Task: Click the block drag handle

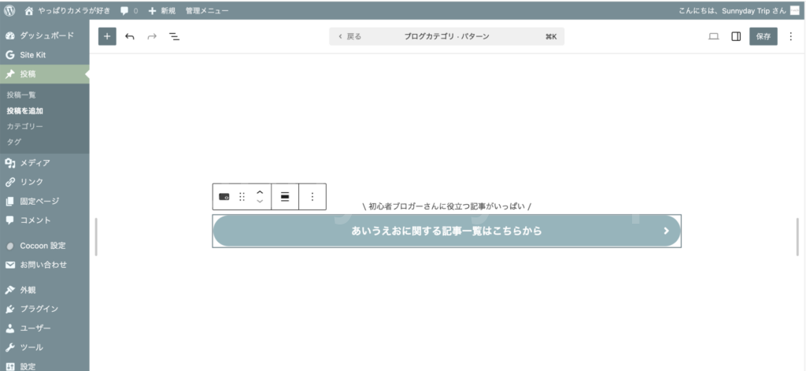Action: (x=242, y=197)
